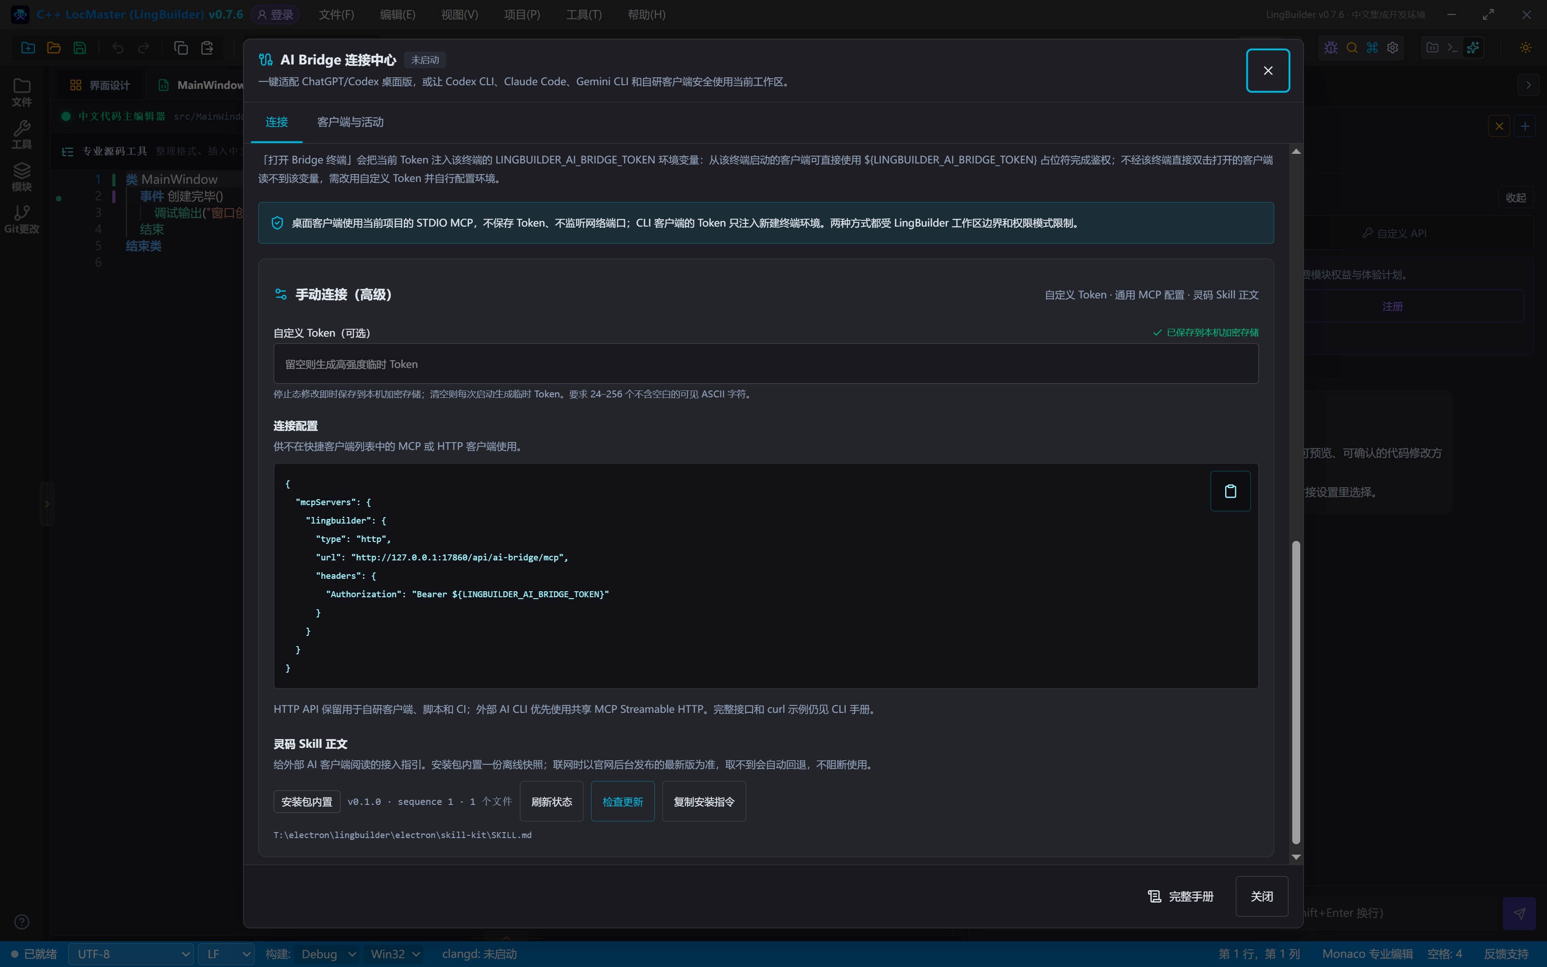This screenshot has width=1547, height=967.
Task: Focus the 自定义 Token input field
Action: point(766,364)
